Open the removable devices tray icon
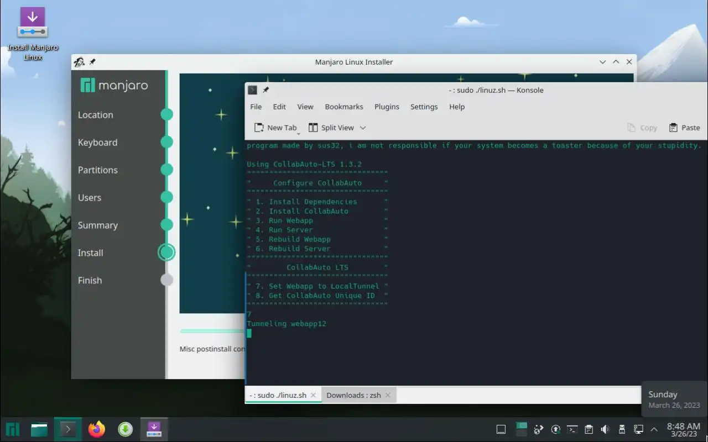The height and width of the screenshot is (442, 708). tap(622, 429)
